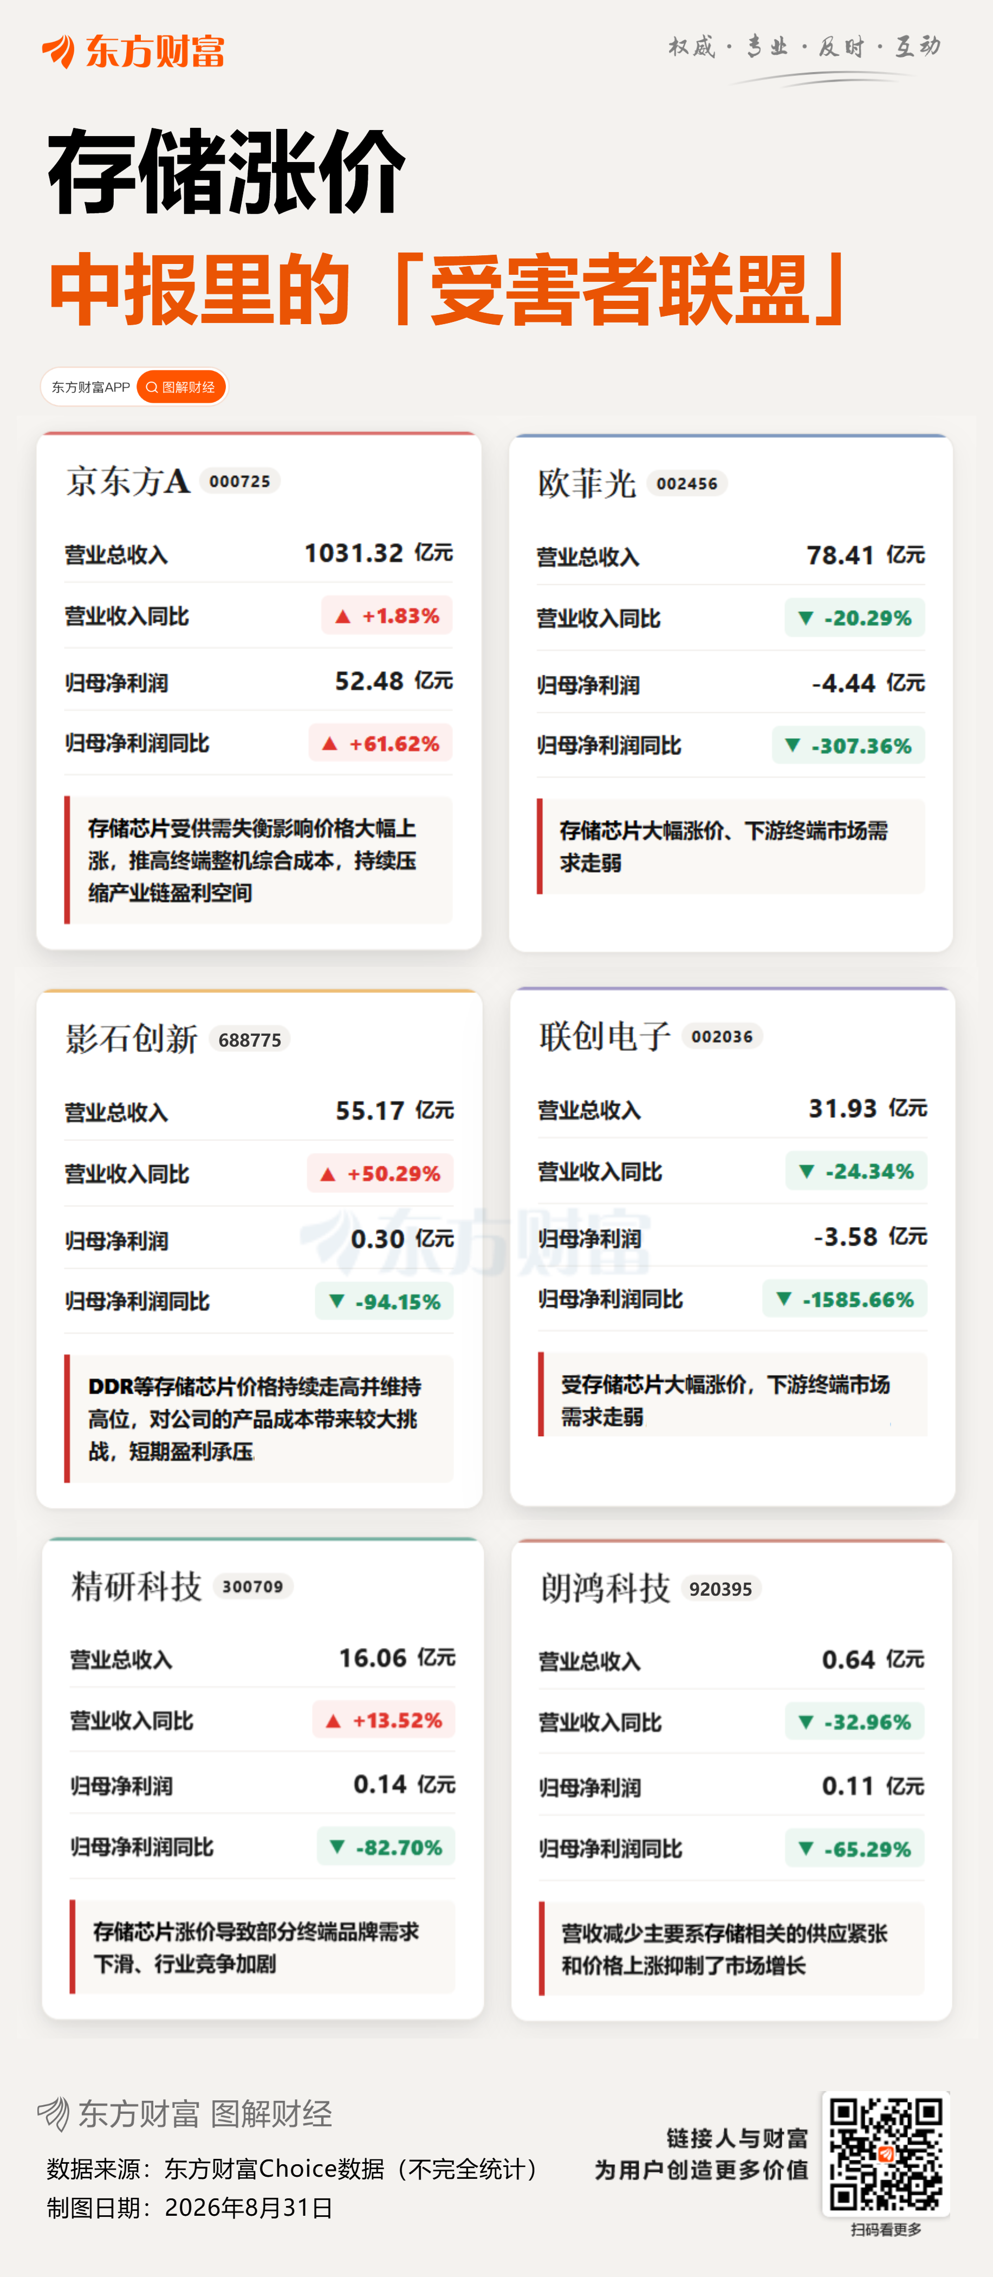Click the 扫码看更多 caption under the QR code

pos(886,2230)
